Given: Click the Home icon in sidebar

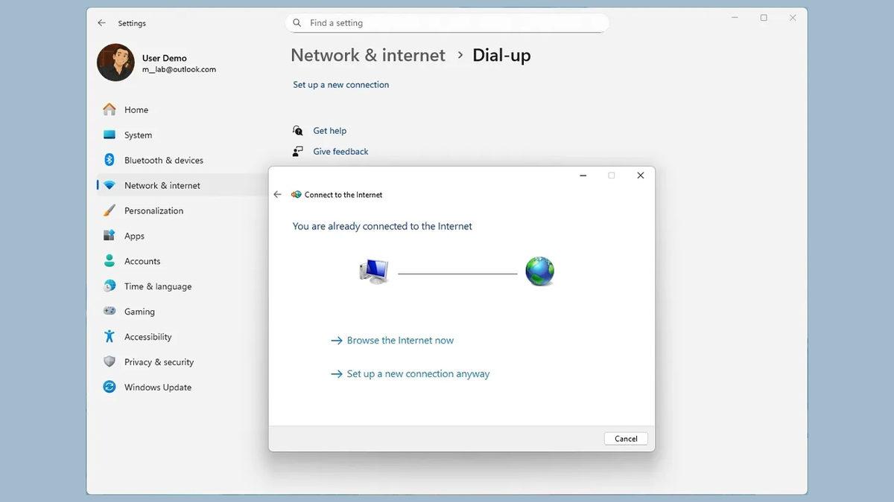Looking at the screenshot, I should click(x=110, y=109).
